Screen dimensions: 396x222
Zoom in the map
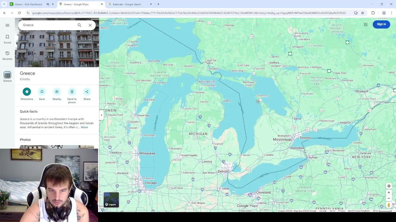coord(389,192)
